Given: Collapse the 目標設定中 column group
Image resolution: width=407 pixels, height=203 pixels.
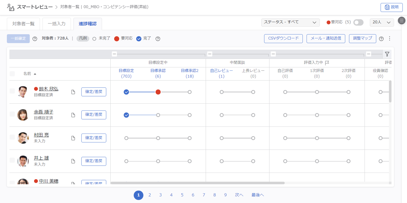Looking at the screenshot, I should point(114,54).
